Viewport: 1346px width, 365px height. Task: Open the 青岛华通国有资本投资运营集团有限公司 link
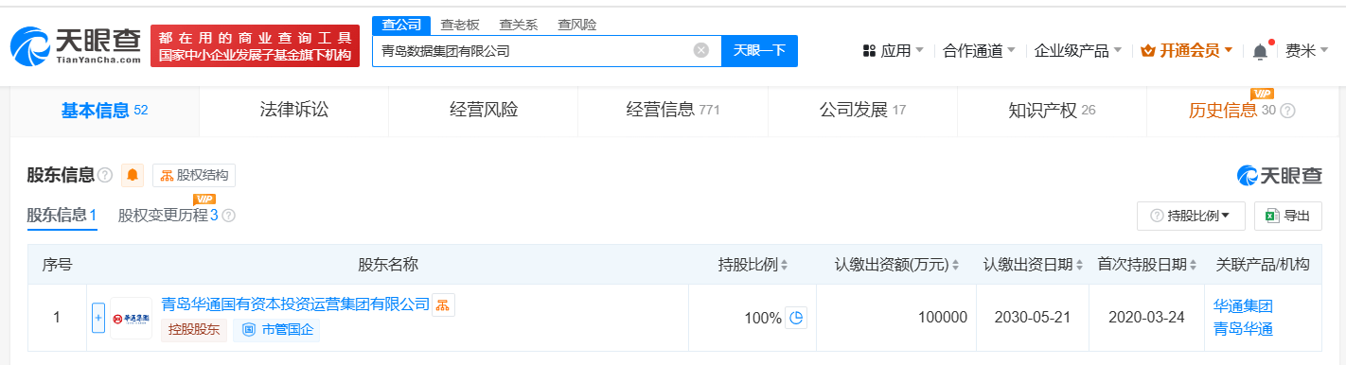(295, 304)
